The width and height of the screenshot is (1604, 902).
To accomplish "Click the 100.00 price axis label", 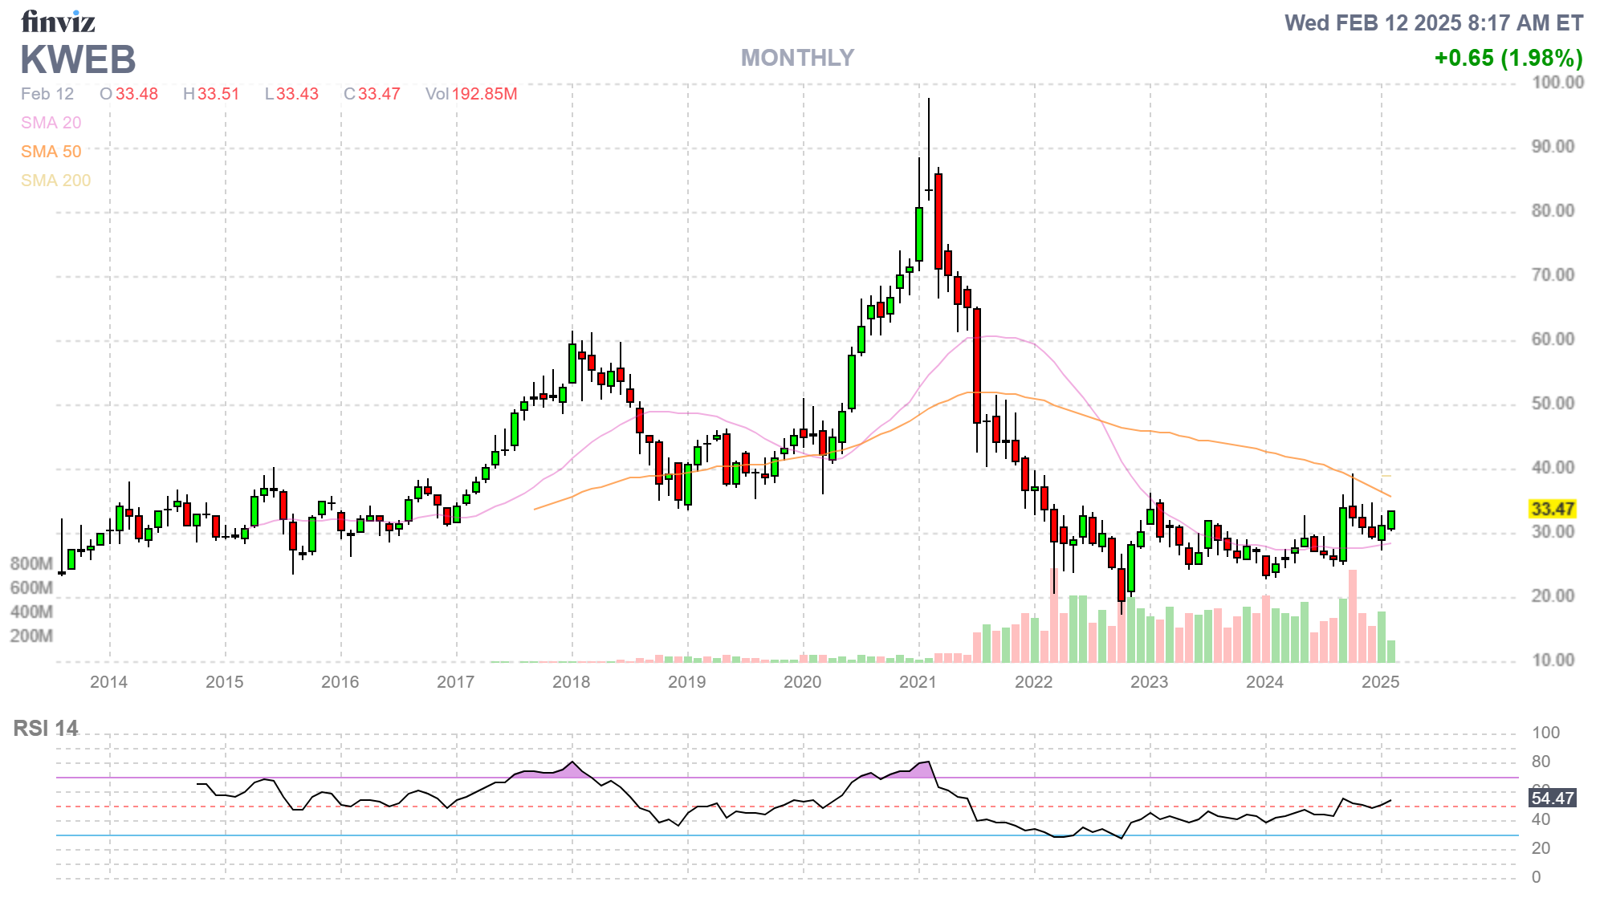I will click(x=1557, y=82).
